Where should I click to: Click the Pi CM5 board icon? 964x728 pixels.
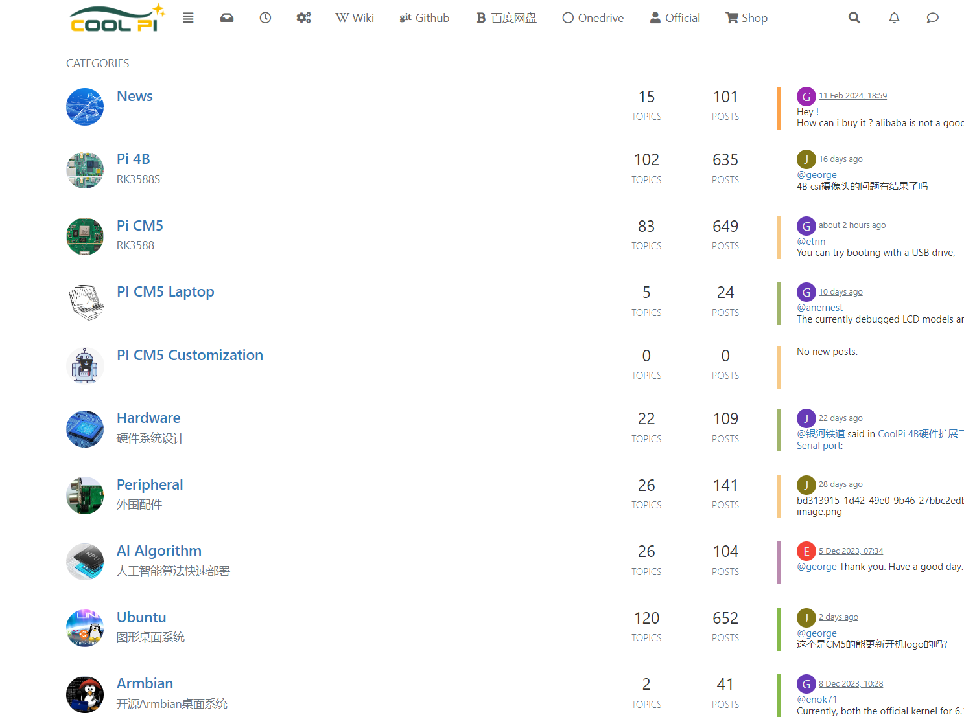click(x=85, y=236)
